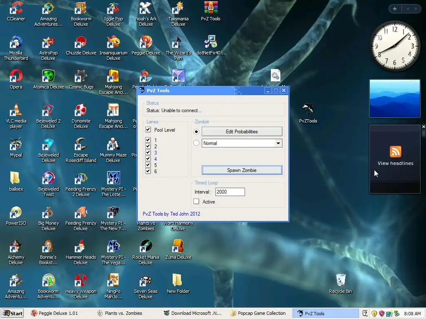
Task: Uncheck lane 6 checkbox
Action: pos(148,171)
